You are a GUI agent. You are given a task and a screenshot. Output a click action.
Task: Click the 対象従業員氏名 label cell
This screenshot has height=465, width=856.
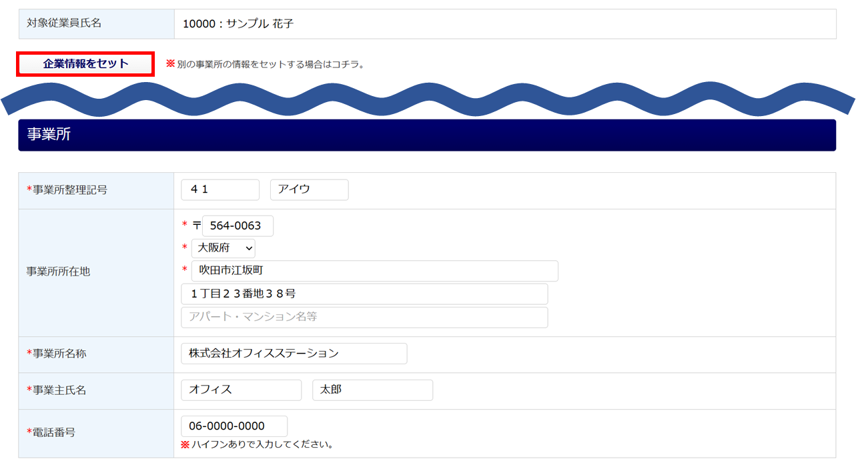(96, 24)
